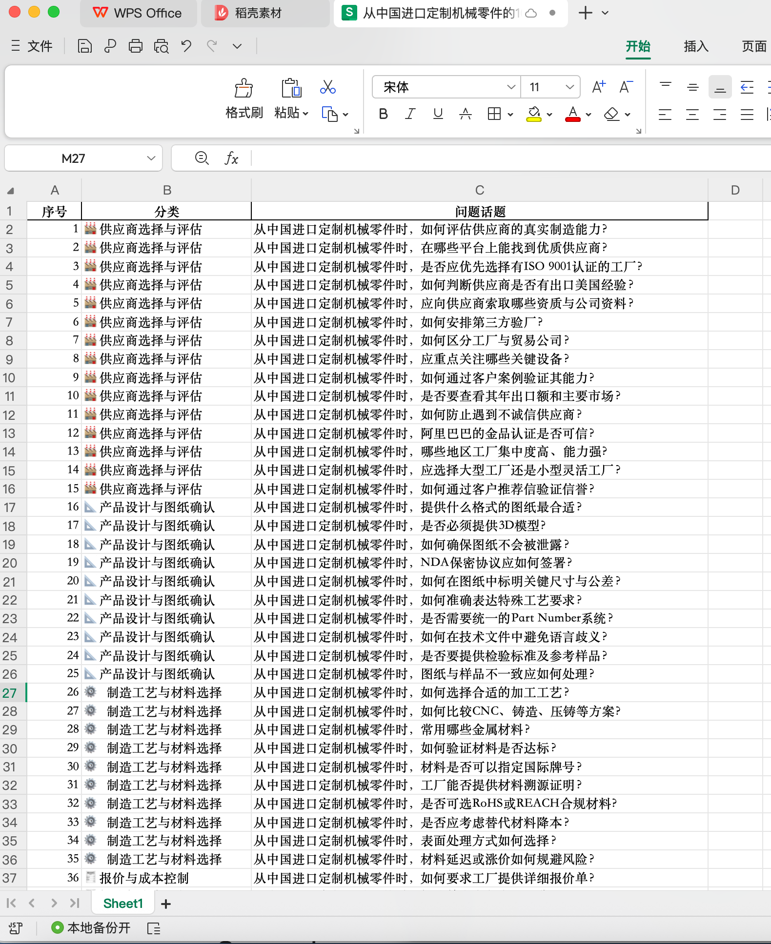Go to last sheet navigation arrow
Viewport: 771px width, 944px height.
click(x=75, y=903)
